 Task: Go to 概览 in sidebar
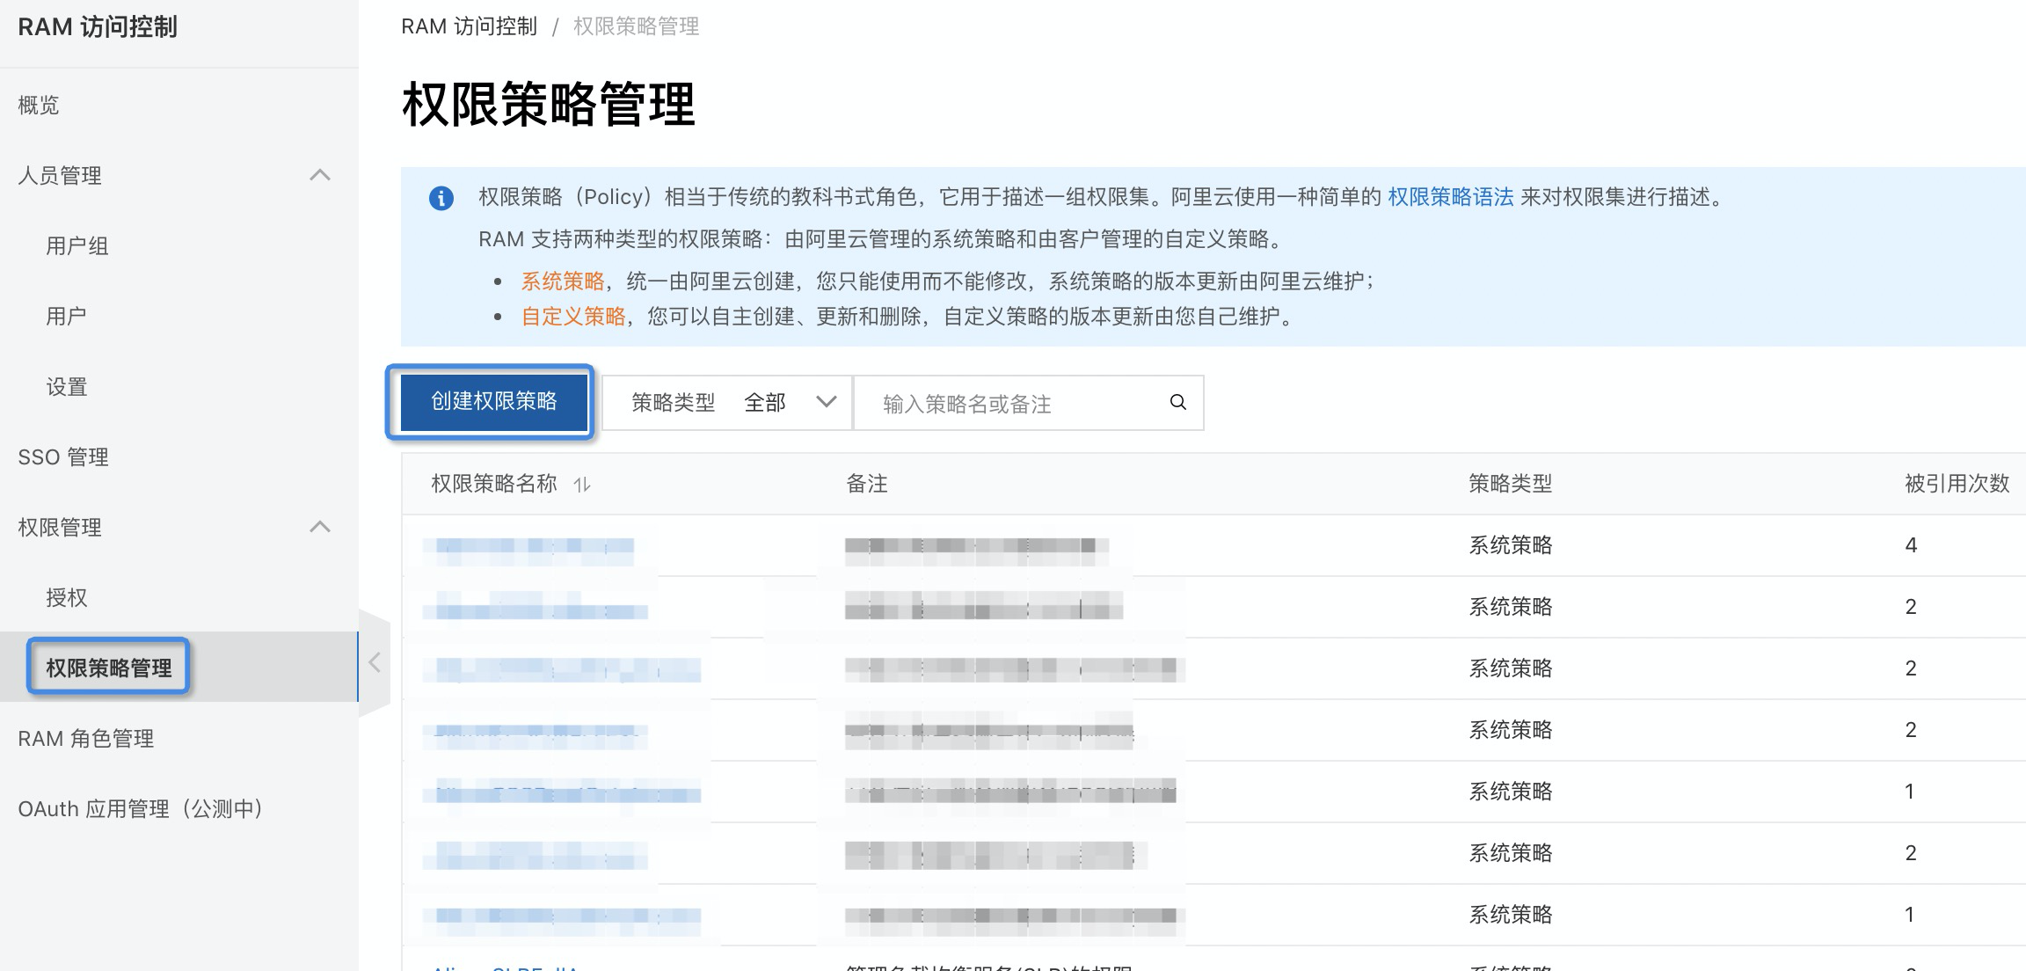pyautogui.click(x=39, y=106)
